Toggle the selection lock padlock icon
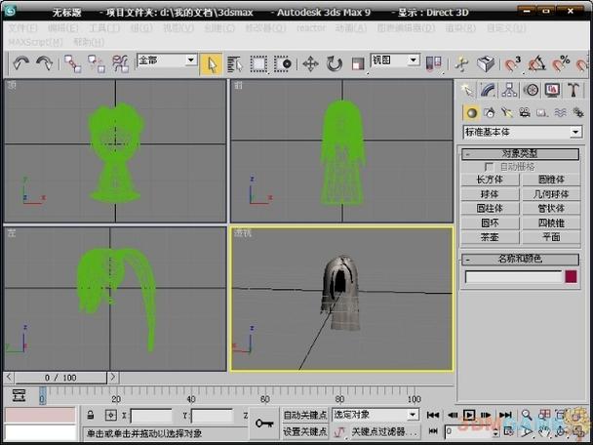593x445 pixels. 91,415
